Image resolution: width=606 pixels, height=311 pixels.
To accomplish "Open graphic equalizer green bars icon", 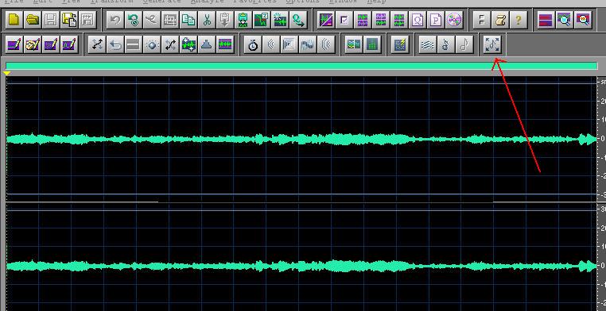I will (x=372, y=45).
